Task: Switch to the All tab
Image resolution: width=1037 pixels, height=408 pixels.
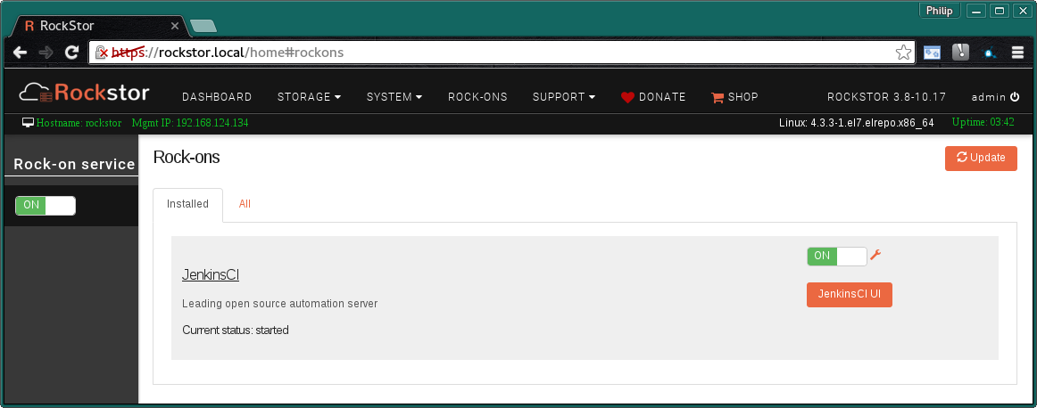Action: [x=245, y=205]
